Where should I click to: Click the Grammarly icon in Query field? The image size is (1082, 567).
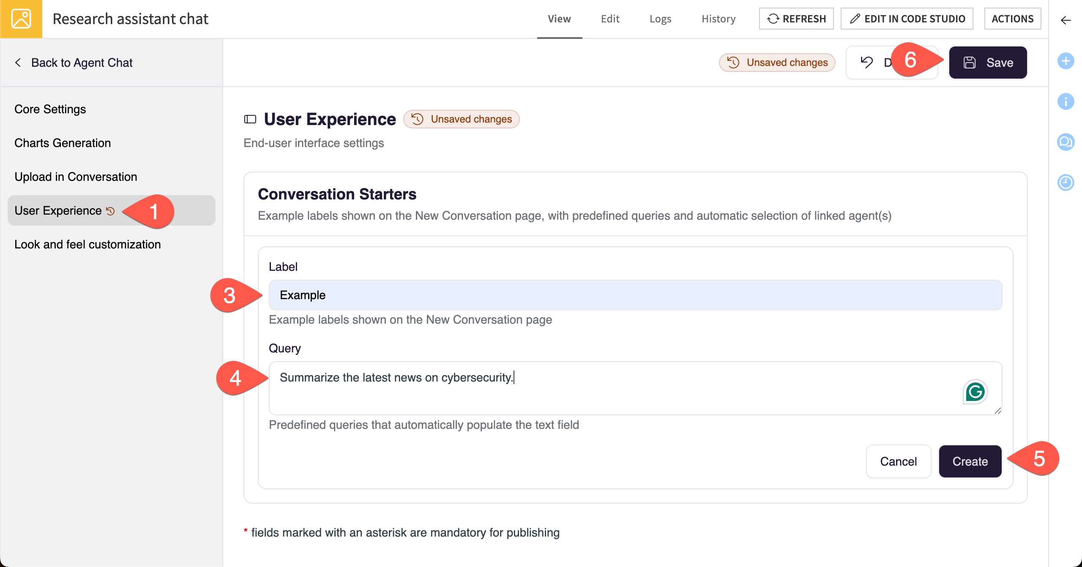point(975,392)
